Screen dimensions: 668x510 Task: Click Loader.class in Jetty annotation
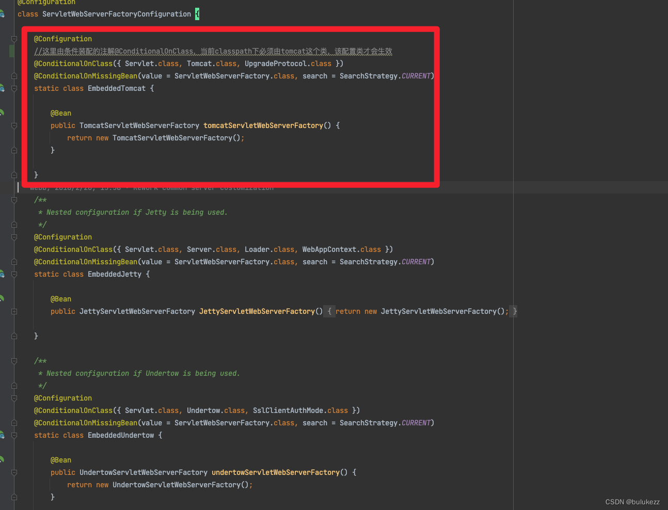pyautogui.click(x=269, y=249)
